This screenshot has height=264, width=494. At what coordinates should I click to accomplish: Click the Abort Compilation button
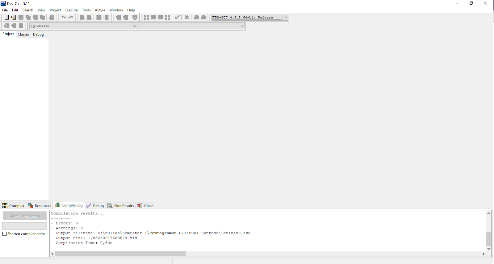tap(25, 216)
